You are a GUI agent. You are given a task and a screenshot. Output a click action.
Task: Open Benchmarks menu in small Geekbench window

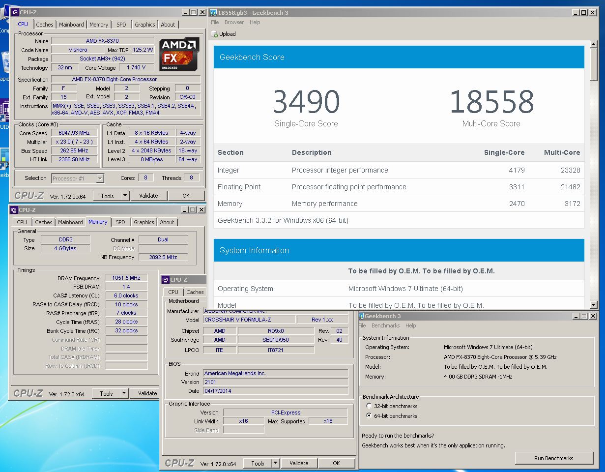(x=385, y=325)
